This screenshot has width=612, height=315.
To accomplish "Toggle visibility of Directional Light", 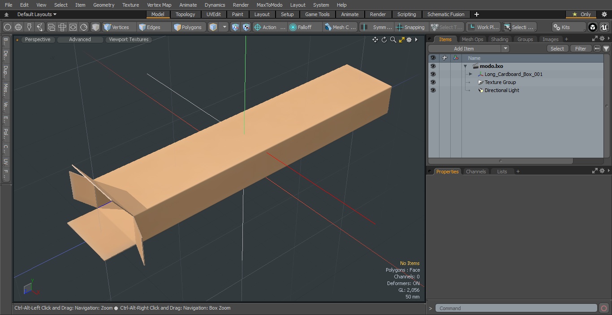I will [x=433, y=90].
